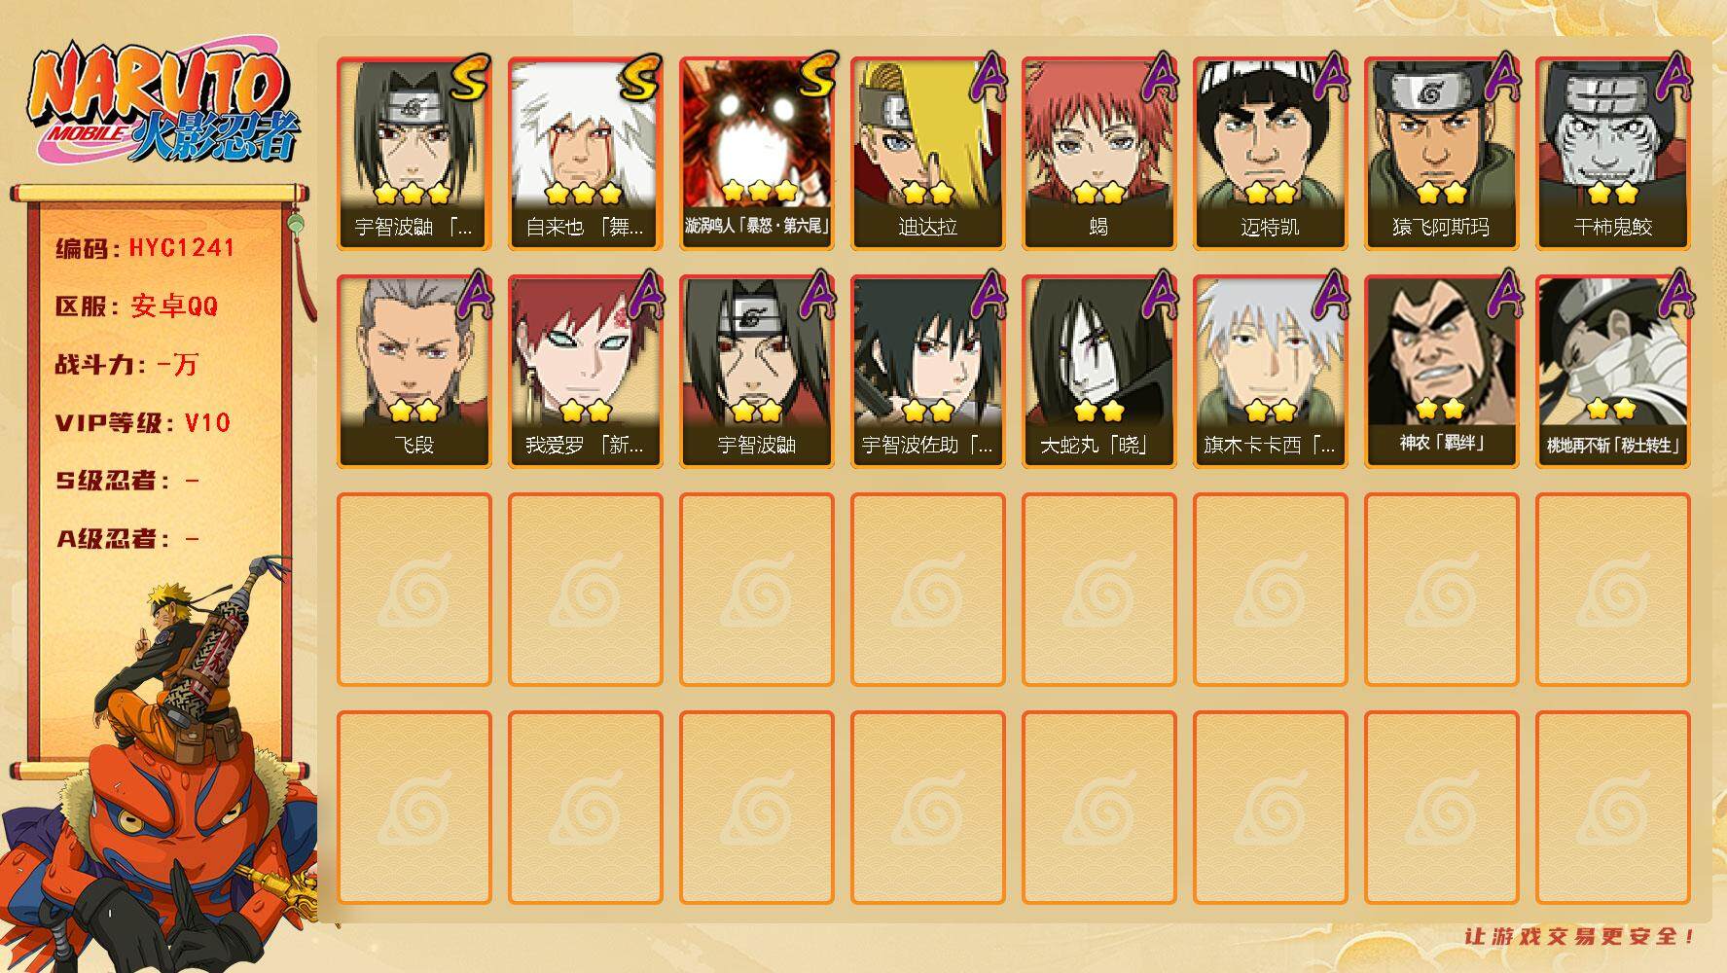Screen dimensions: 1727x973
Task: Open the 漩涡鸣人「暴怒·第六尾」 card
Action: click(x=756, y=154)
